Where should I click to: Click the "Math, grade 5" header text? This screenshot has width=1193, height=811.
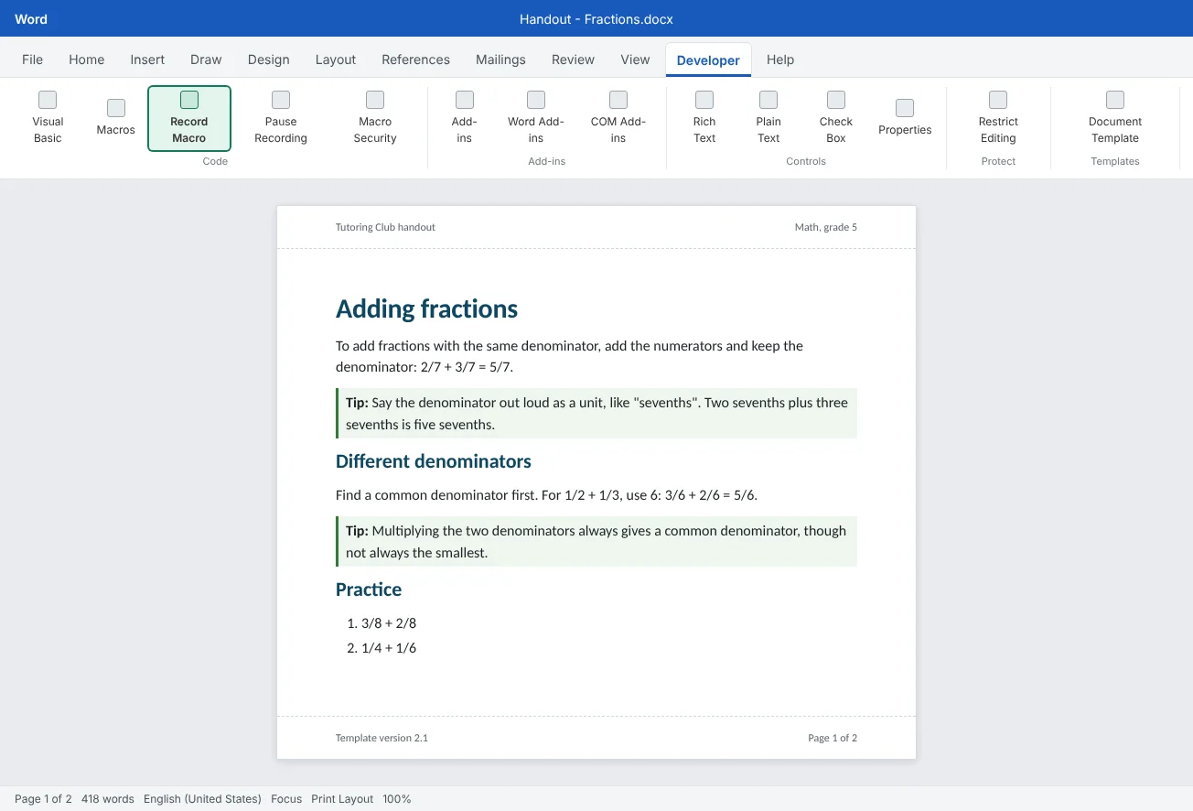pos(826,227)
